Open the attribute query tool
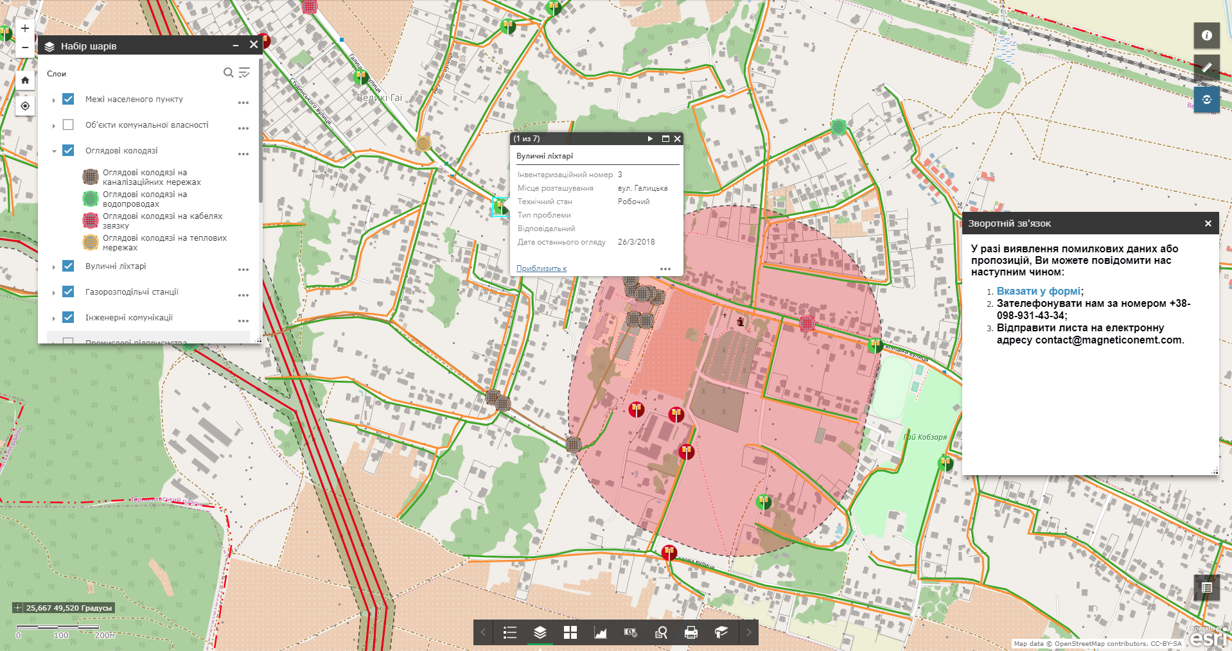Image resolution: width=1232 pixels, height=651 pixels. [660, 632]
